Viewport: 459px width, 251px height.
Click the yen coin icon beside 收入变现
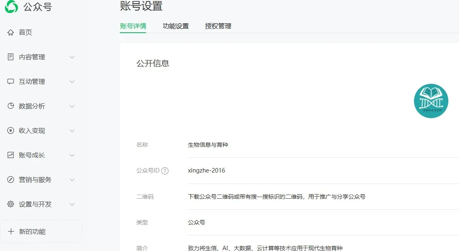(x=11, y=130)
